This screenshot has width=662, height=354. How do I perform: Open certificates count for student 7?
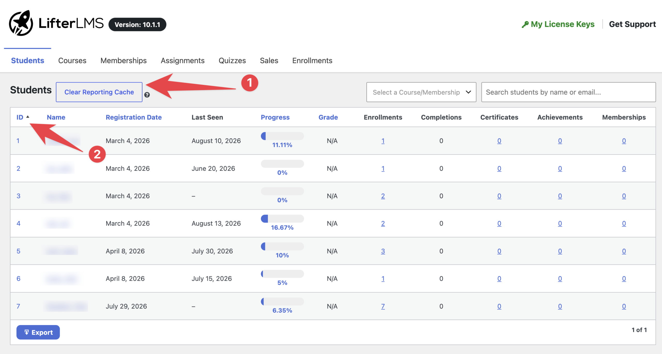[x=499, y=306]
